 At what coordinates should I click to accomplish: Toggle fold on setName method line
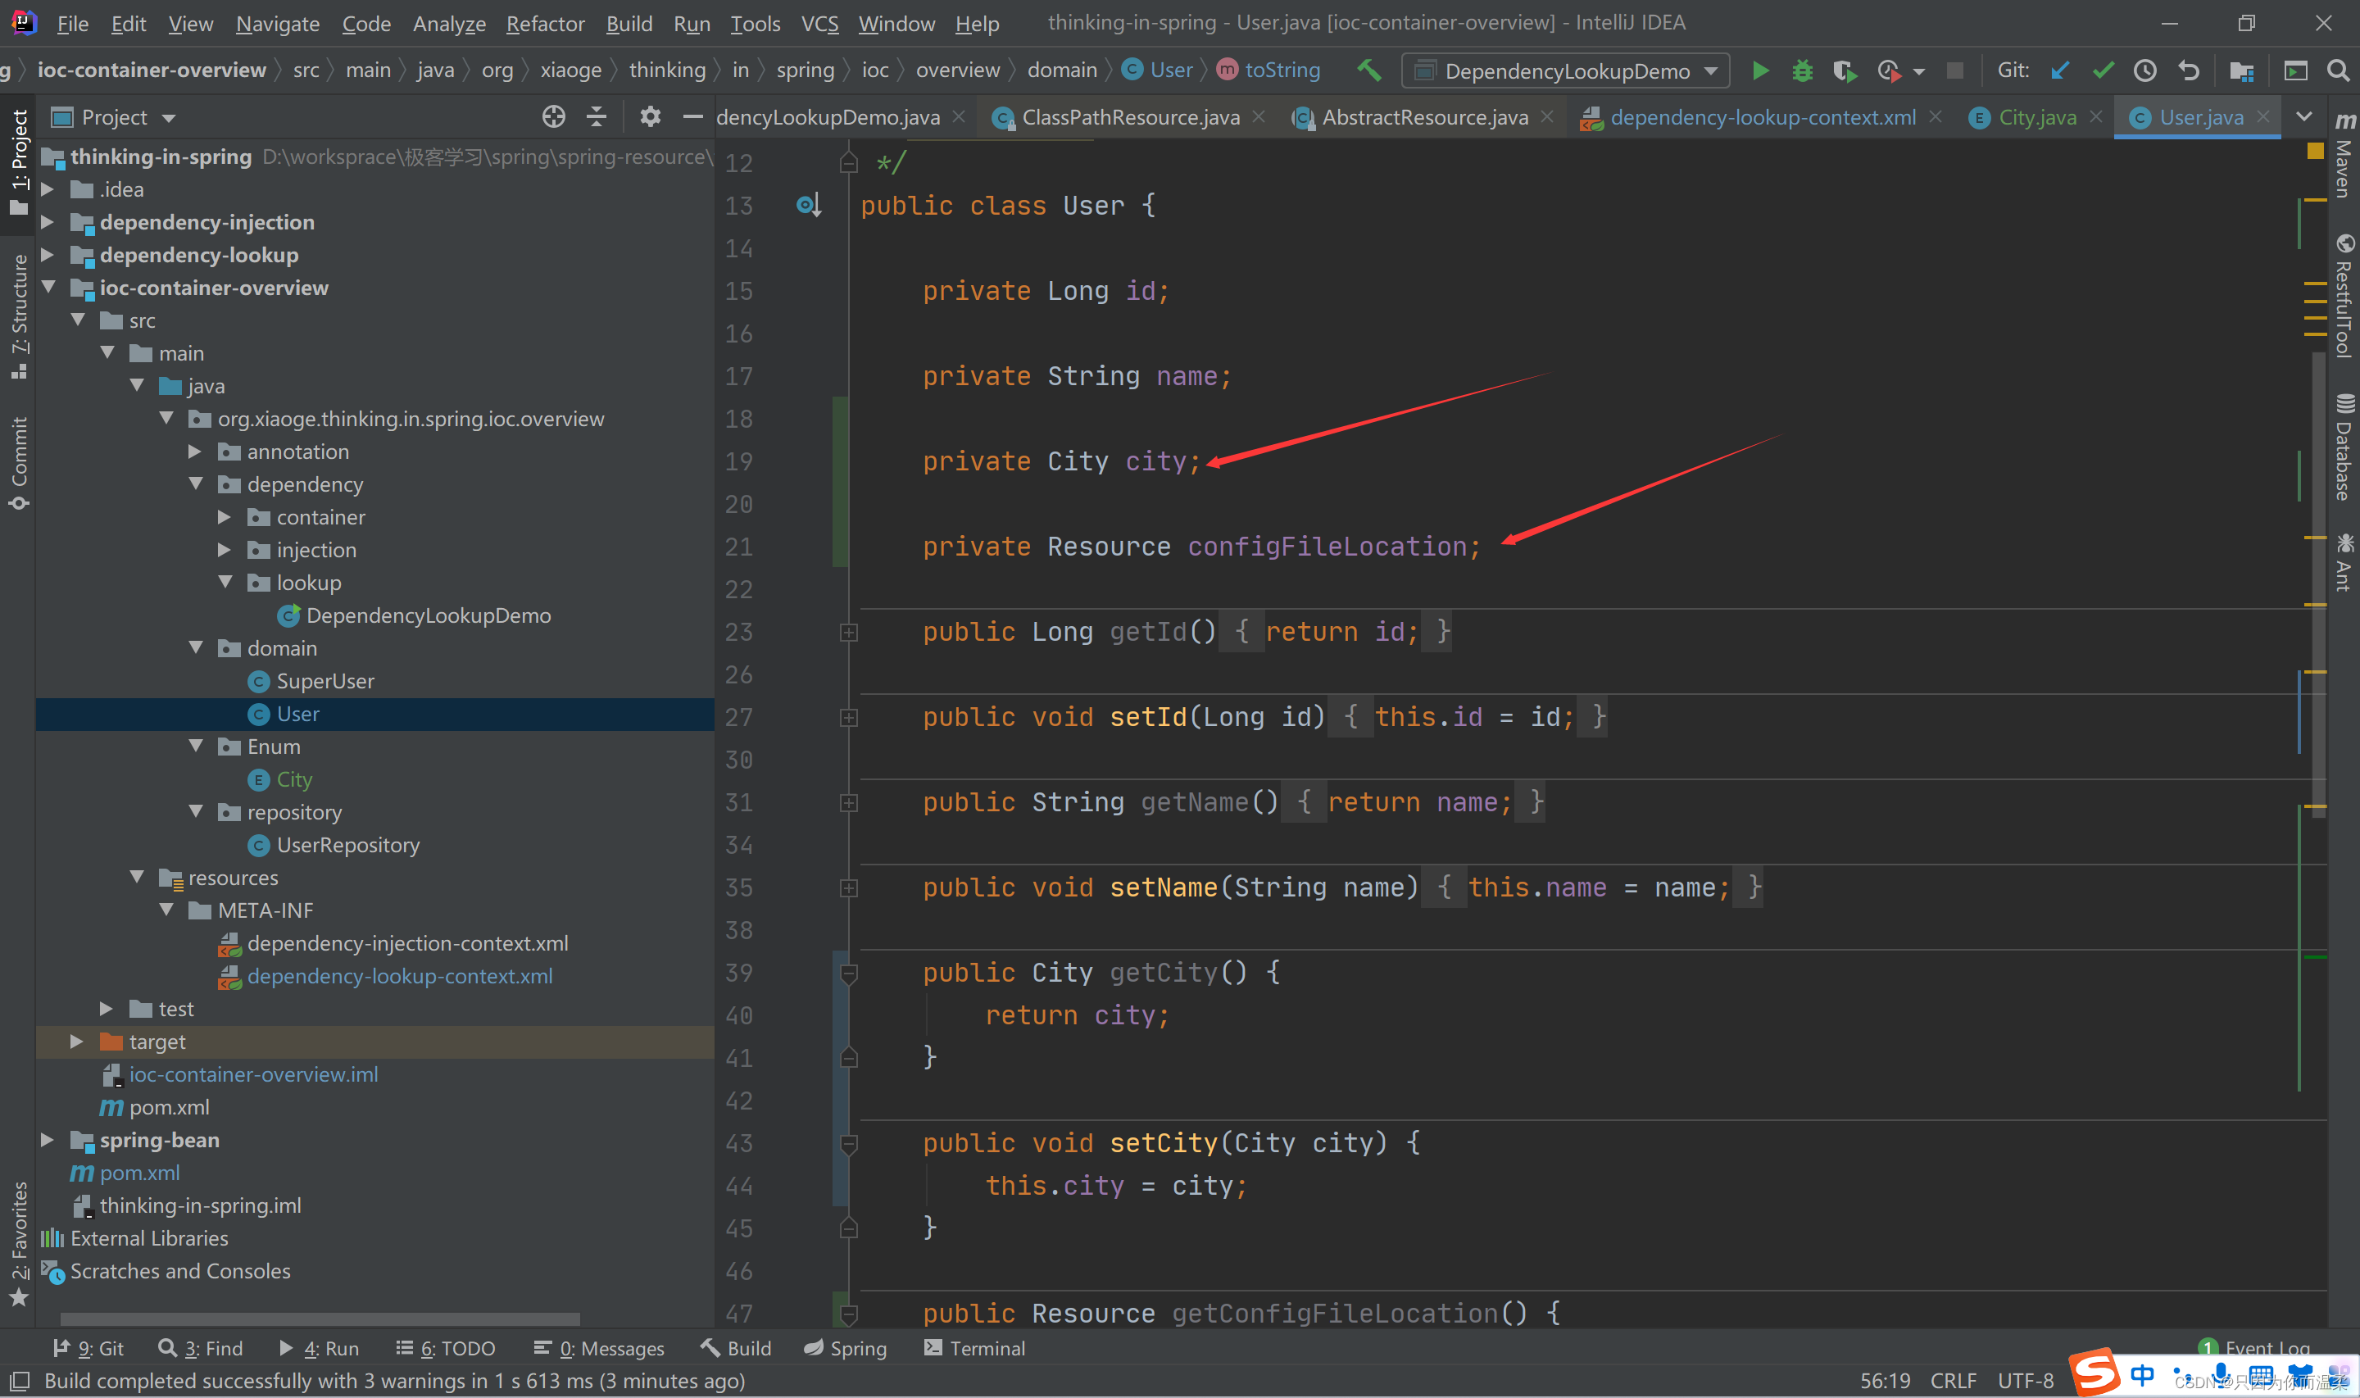[848, 888]
